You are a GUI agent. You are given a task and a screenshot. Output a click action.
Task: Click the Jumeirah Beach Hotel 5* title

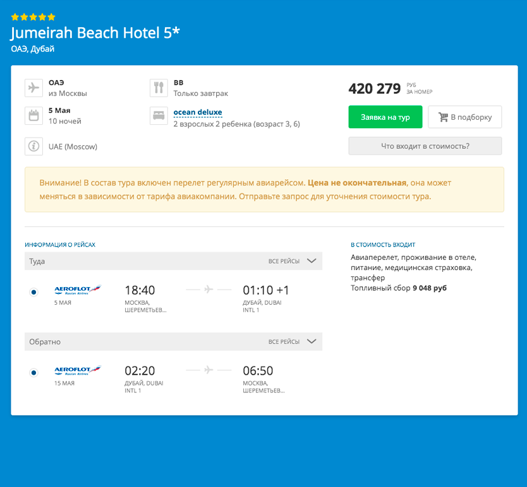tap(96, 33)
